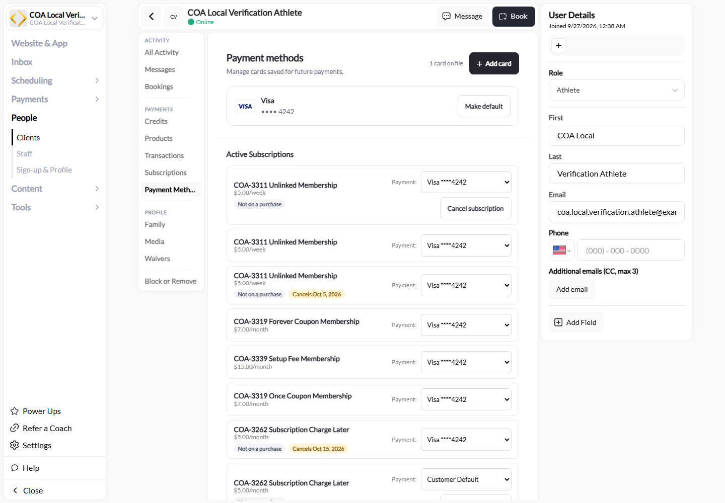The image size is (725, 503).
Task: Click the Help chat bubble icon
Action: 15,468
